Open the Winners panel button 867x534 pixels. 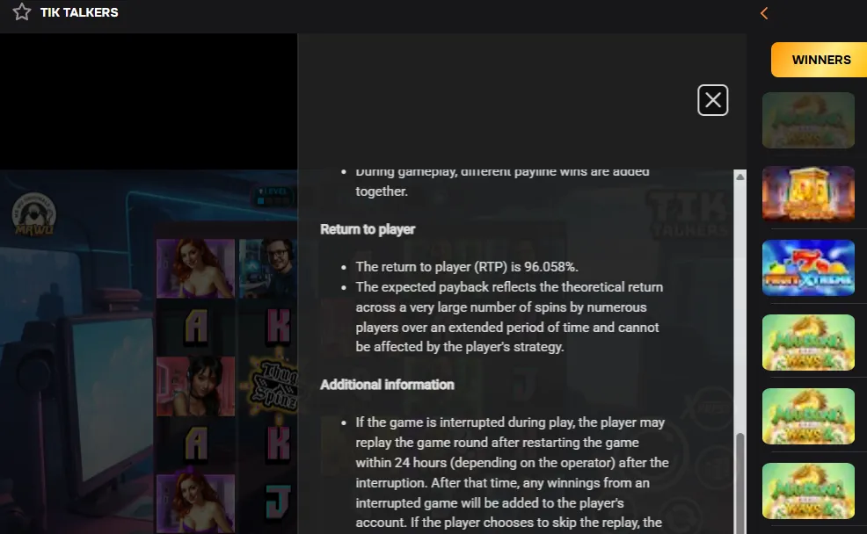(820, 60)
